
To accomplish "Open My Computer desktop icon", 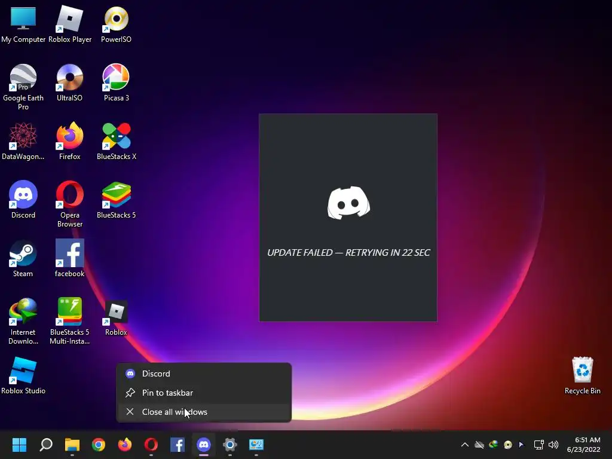I will coord(23,24).
